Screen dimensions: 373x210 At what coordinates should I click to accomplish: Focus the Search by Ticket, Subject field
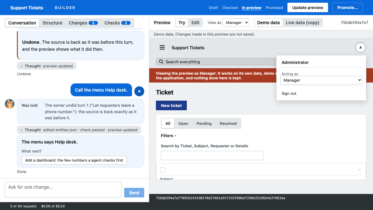tap(212, 155)
